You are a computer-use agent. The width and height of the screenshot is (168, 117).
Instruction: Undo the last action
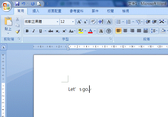coord(23,4)
